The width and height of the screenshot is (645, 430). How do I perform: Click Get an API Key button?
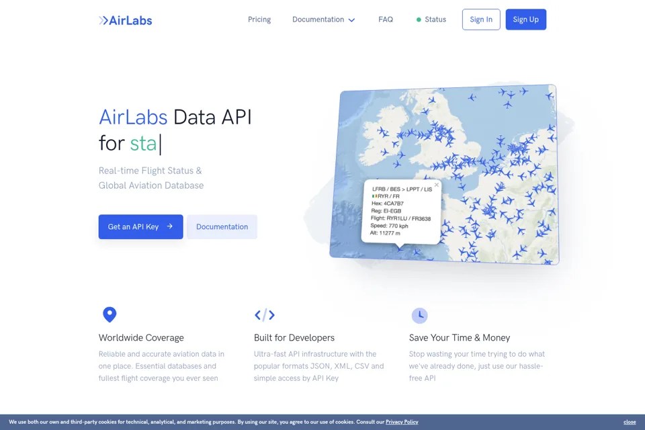[x=140, y=226]
